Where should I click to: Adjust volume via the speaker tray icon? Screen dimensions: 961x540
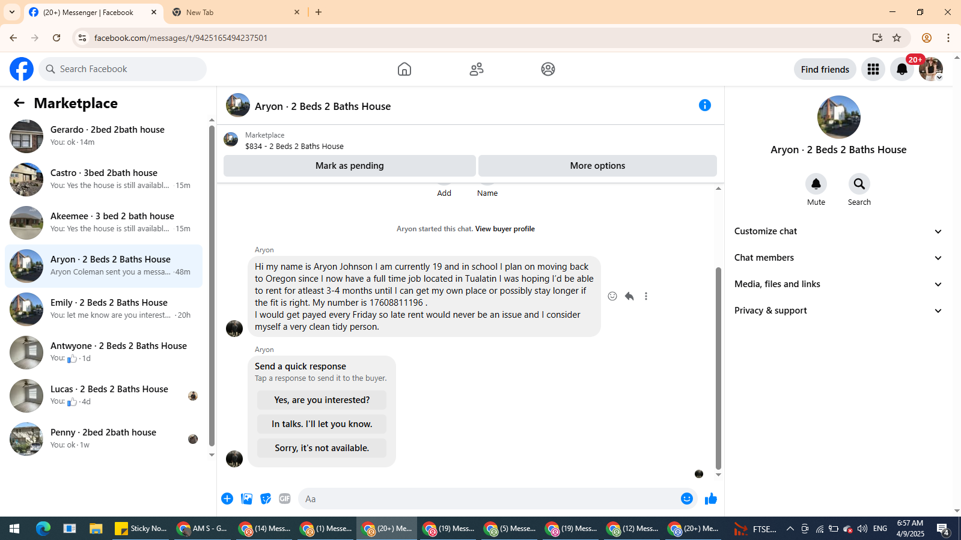pos(862,529)
